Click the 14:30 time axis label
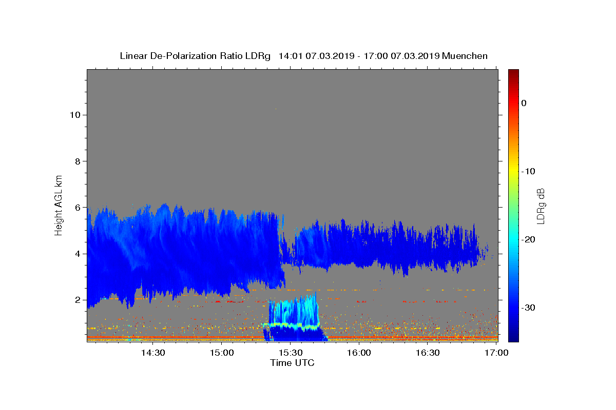 152,353
